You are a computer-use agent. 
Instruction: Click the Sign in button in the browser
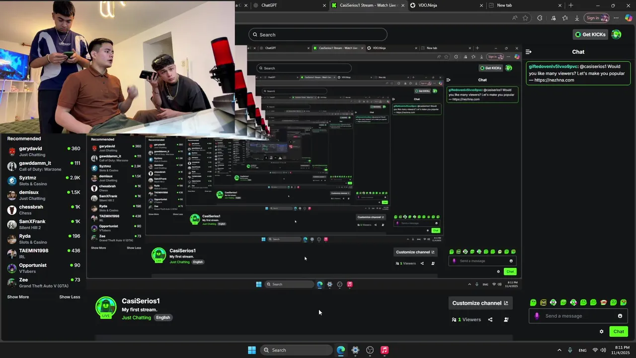tap(596, 18)
